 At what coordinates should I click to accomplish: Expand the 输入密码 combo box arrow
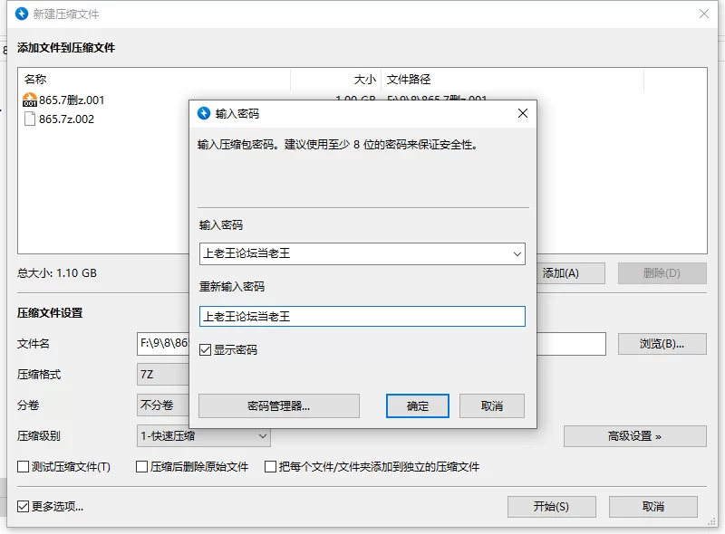click(517, 253)
